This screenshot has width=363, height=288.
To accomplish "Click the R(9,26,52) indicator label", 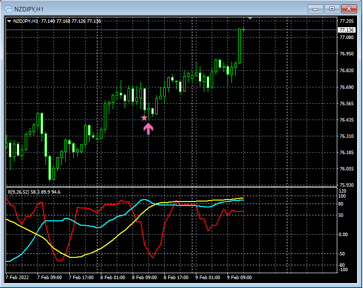I will 34,192.
